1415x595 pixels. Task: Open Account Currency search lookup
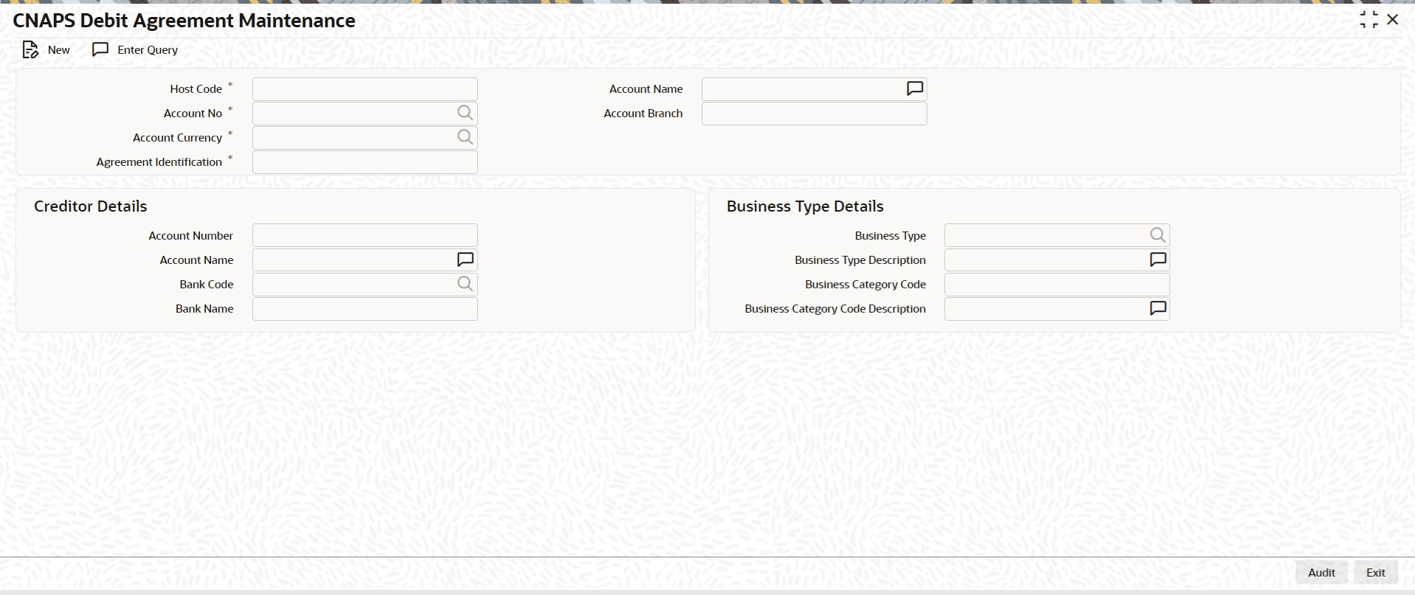pyautogui.click(x=465, y=137)
